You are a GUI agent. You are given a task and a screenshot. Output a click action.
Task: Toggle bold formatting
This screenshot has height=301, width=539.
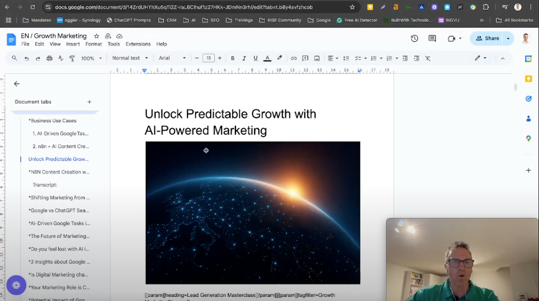(x=233, y=58)
